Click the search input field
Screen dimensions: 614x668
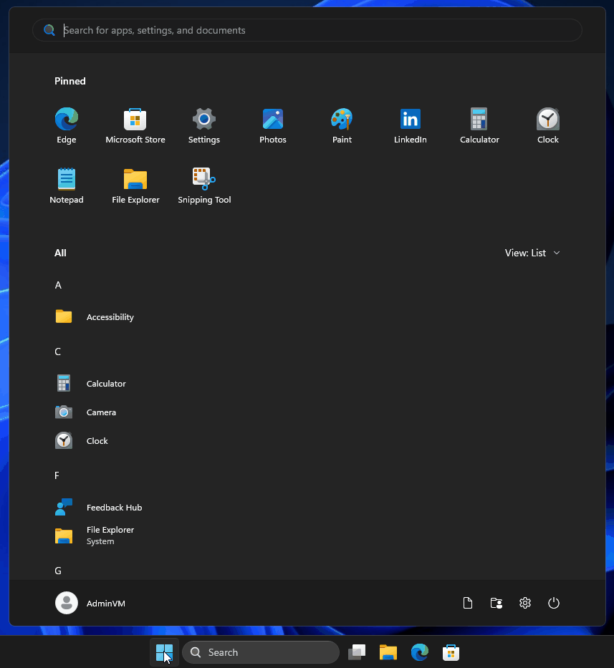[307, 30]
